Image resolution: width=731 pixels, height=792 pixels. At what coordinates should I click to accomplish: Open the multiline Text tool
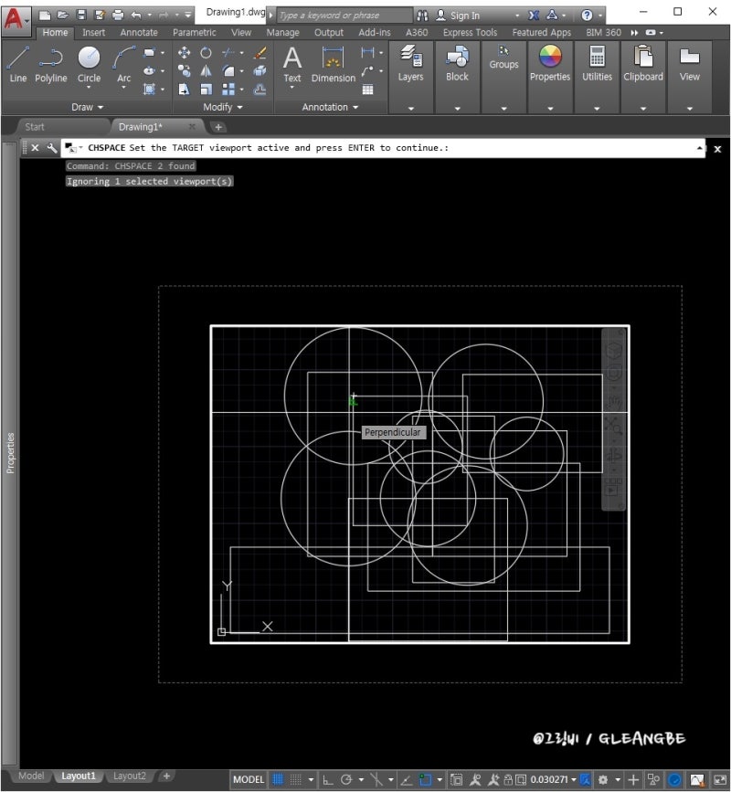click(x=291, y=57)
